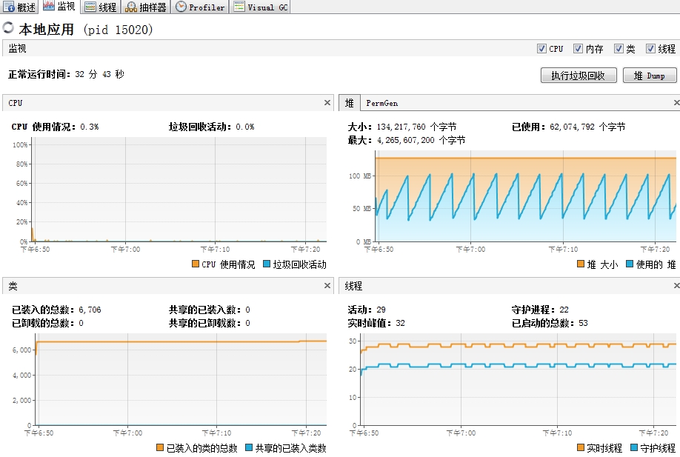This screenshot has height=457, width=680.
Task: Click the 执行垃圾回收 button
Action: coord(579,76)
